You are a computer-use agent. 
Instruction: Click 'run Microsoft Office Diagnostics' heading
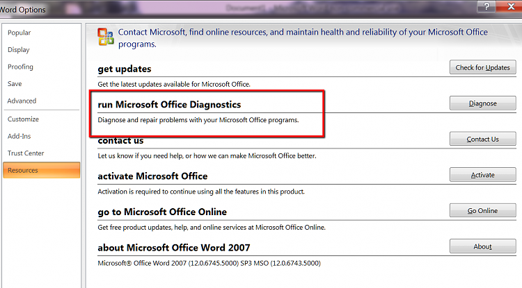coord(169,105)
